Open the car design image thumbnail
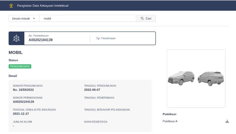The image size is (236, 134). coord(196,78)
